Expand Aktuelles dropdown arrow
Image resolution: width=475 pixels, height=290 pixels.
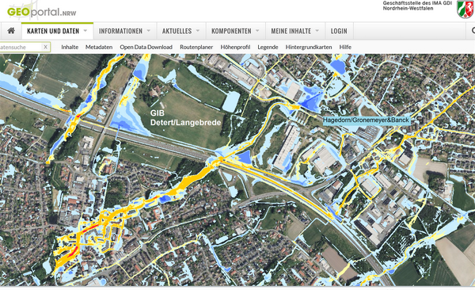[x=198, y=31]
